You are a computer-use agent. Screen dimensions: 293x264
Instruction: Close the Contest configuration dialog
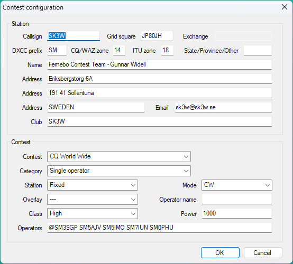coord(285,7)
